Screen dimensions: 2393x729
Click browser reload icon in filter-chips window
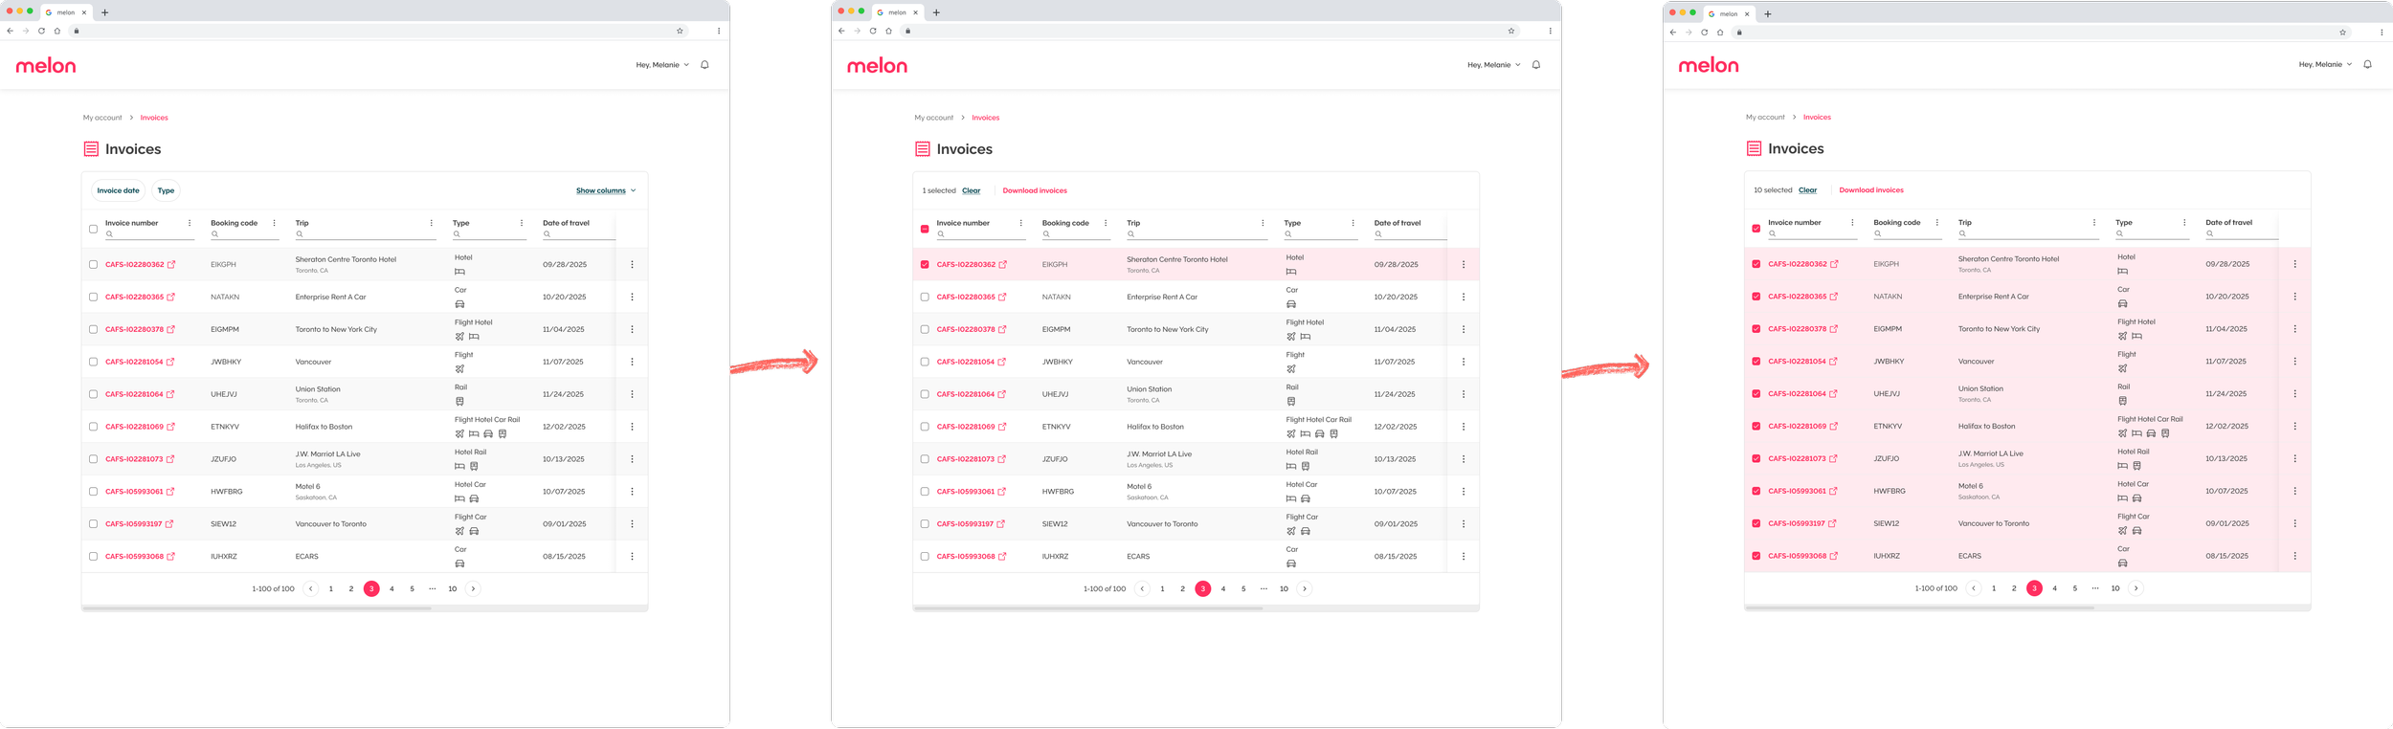click(41, 31)
